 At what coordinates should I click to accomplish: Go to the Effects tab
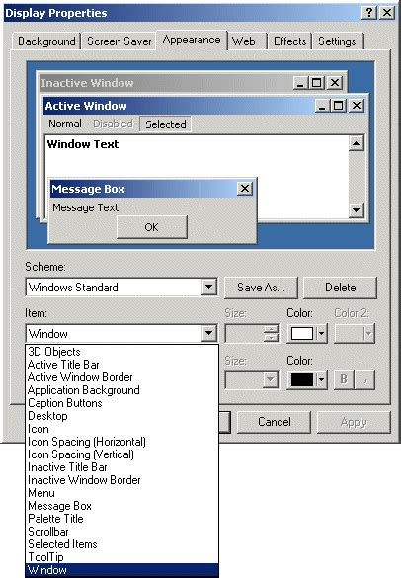[x=290, y=41]
